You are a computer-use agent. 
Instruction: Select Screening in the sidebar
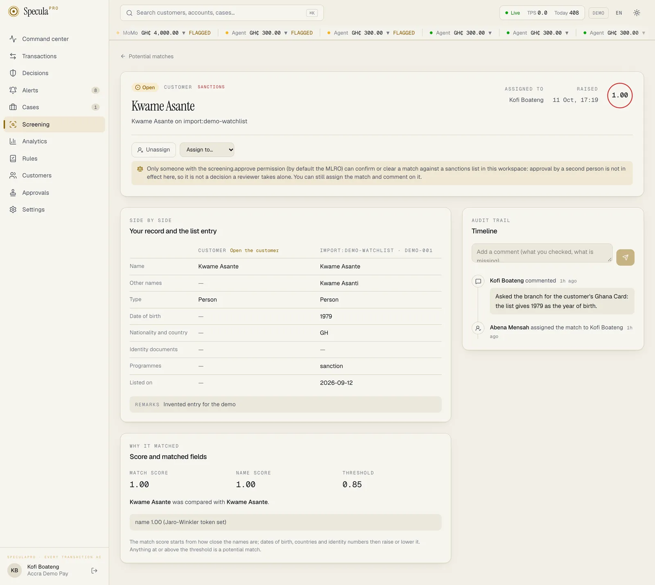54,124
